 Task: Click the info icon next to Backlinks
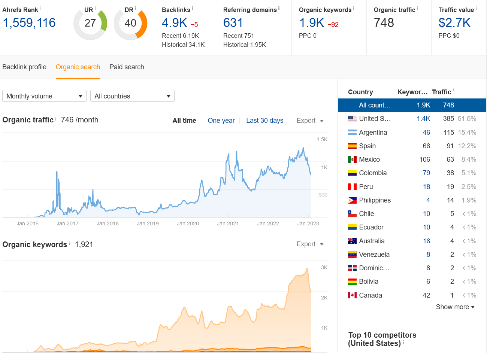pyautogui.click(x=192, y=8)
